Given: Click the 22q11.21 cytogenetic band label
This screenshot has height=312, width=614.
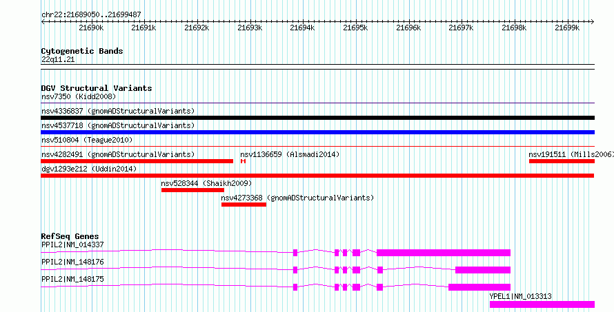Looking at the screenshot, I should 58,59.
